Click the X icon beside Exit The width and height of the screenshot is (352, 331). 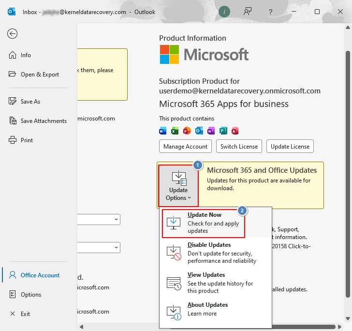(x=13, y=314)
